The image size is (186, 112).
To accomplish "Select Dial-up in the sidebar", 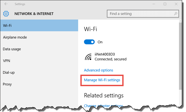I will [39, 72].
